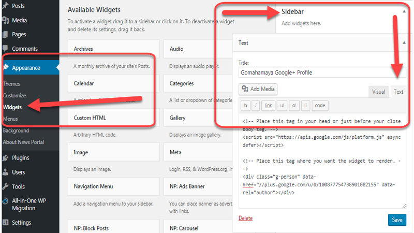414x233 pixels.
Task: Expand the Image widget
Action: pos(114,152)
